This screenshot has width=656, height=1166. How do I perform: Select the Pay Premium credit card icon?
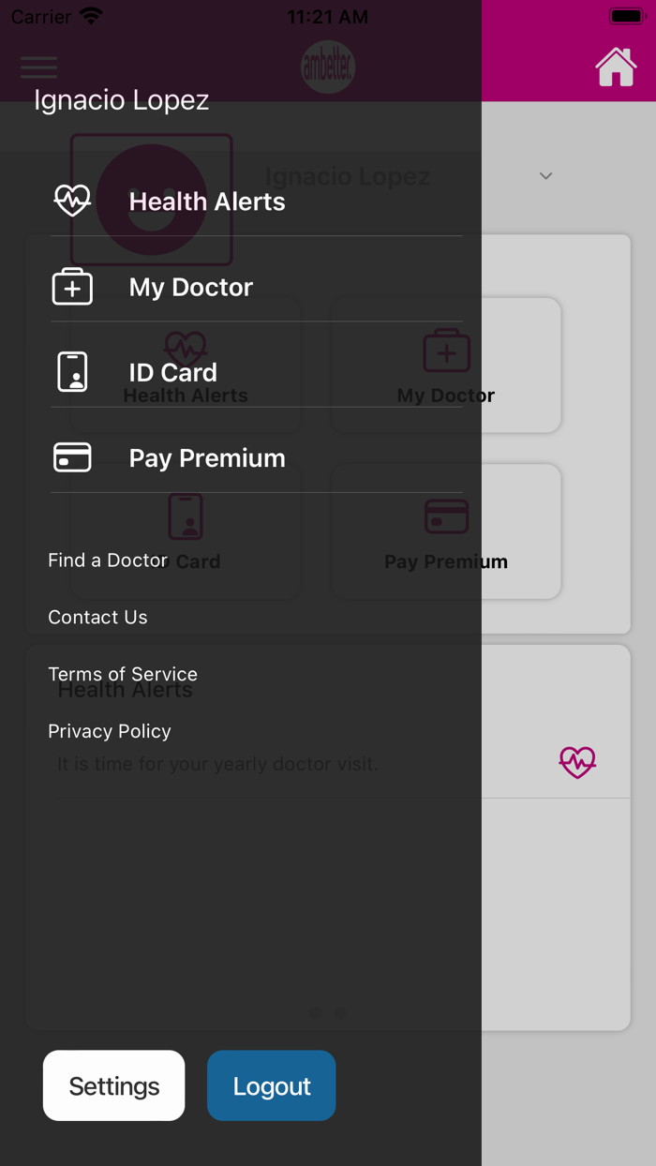72,457
